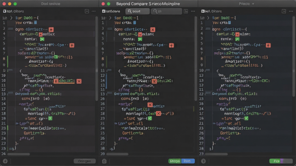Click the red marker on right pane line 4
This screenshot has width=296, height=166.
coord(237,35)
